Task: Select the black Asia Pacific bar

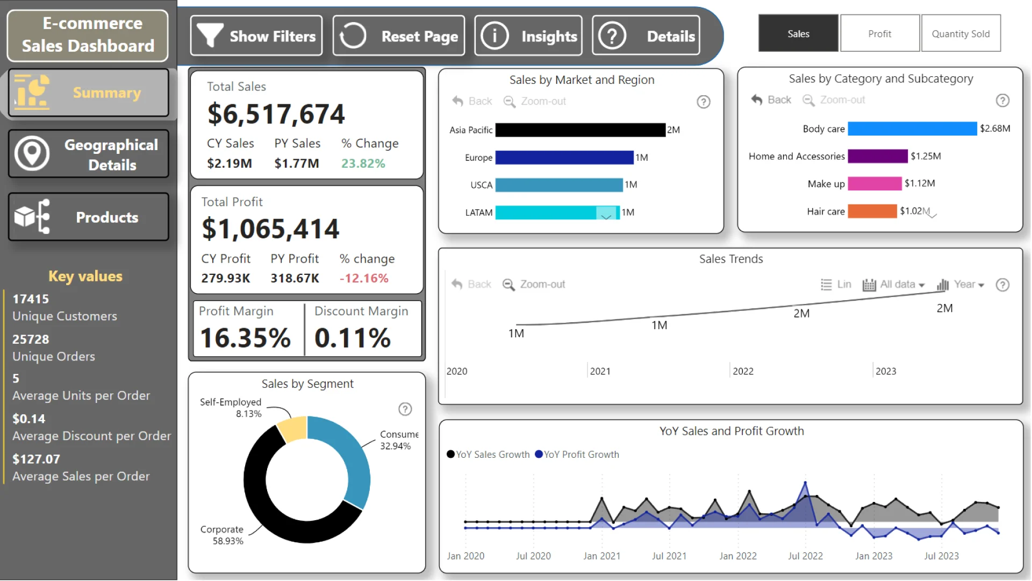Action: point(580,130)
